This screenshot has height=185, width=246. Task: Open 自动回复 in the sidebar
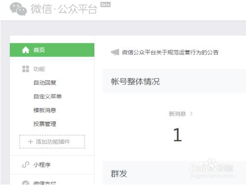pyautogui.click(x=45, y=83)
